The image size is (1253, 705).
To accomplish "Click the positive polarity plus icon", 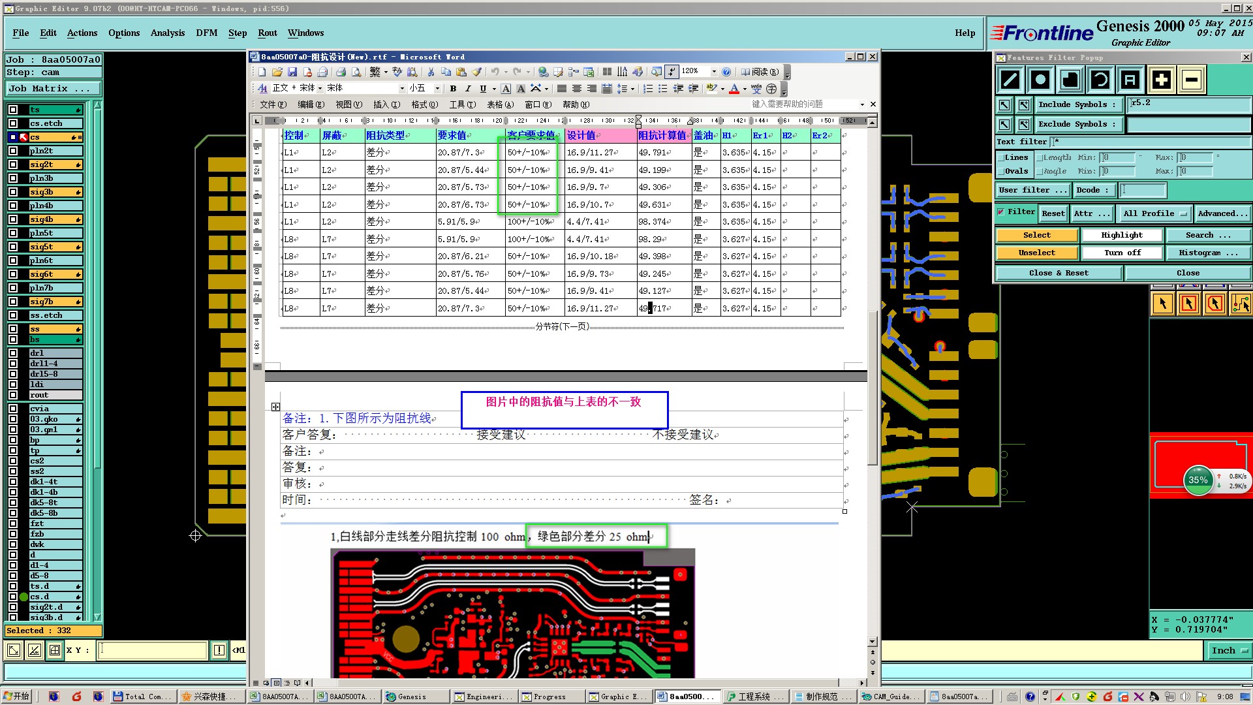I will [x=1161, y=80].
